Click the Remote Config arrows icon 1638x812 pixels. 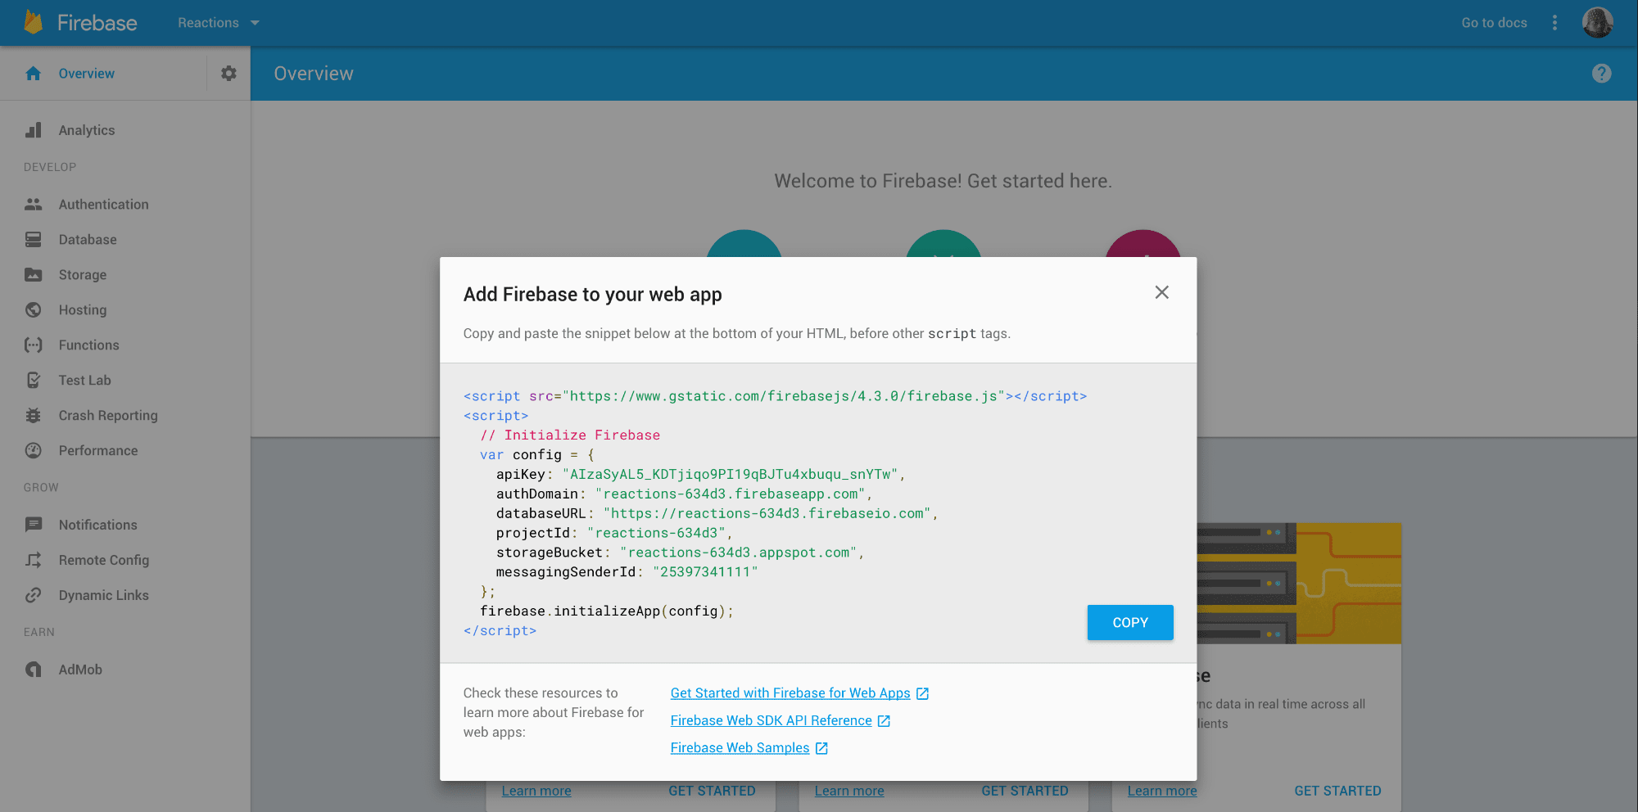pyautogui.click(x=34, y=560)
